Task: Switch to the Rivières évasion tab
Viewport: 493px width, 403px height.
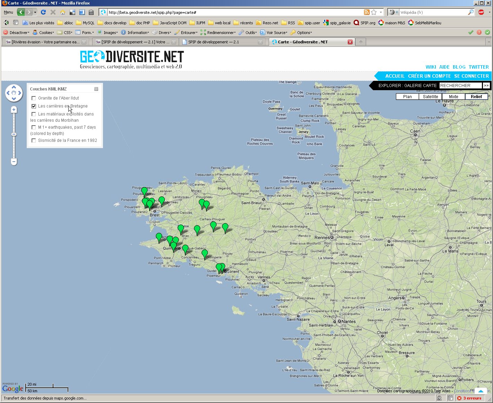Action: (46, 42)
